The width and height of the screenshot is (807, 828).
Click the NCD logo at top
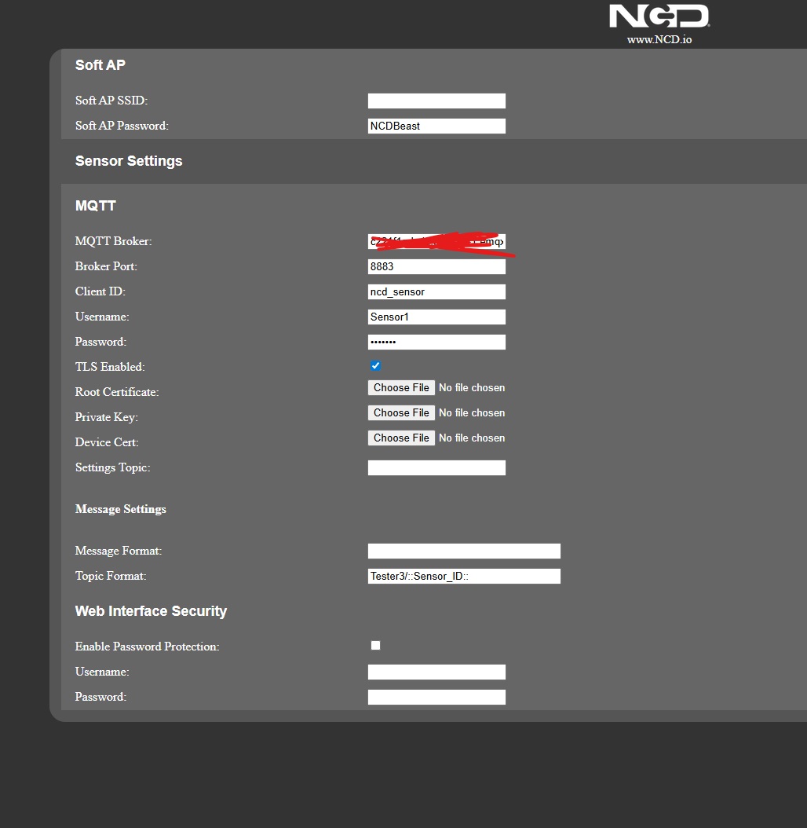point(659,16)
